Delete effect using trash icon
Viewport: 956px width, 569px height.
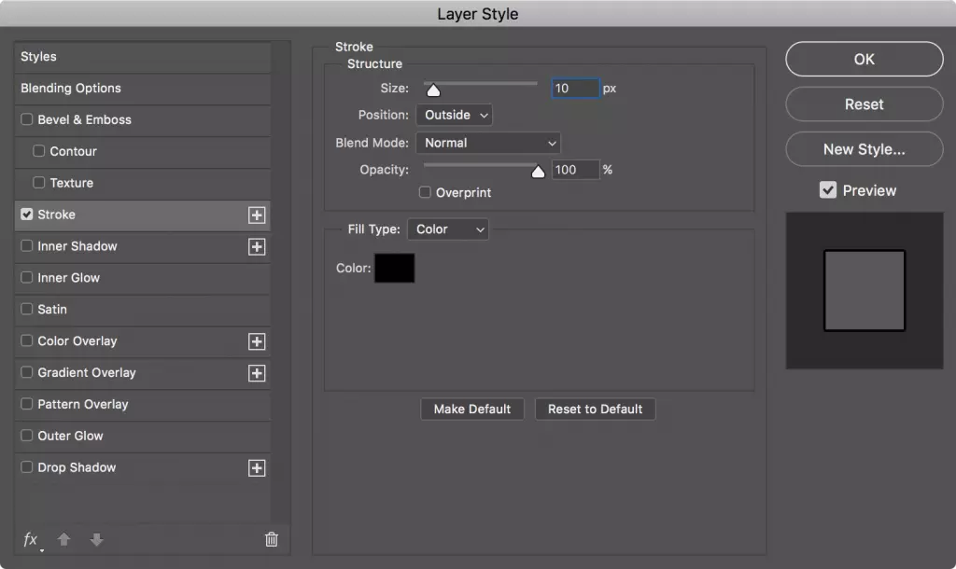click(x=272, y=539)
